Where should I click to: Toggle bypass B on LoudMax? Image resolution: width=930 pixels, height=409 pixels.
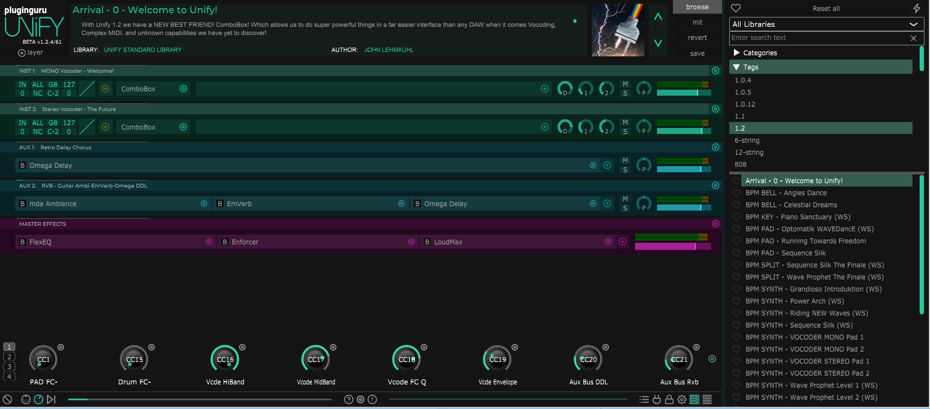pos(427,242)
